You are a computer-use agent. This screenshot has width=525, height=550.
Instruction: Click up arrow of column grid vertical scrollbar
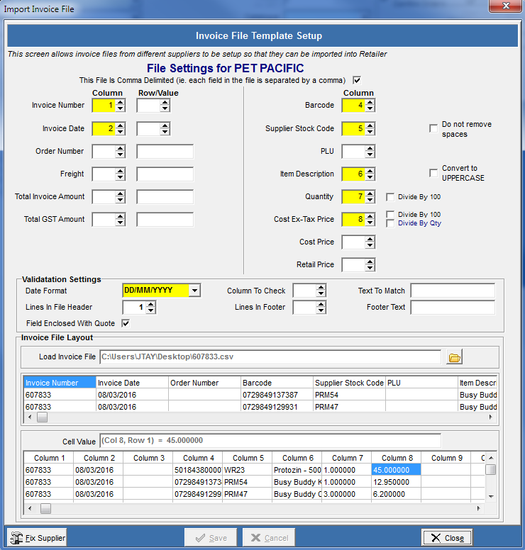(x=491, y=458)
